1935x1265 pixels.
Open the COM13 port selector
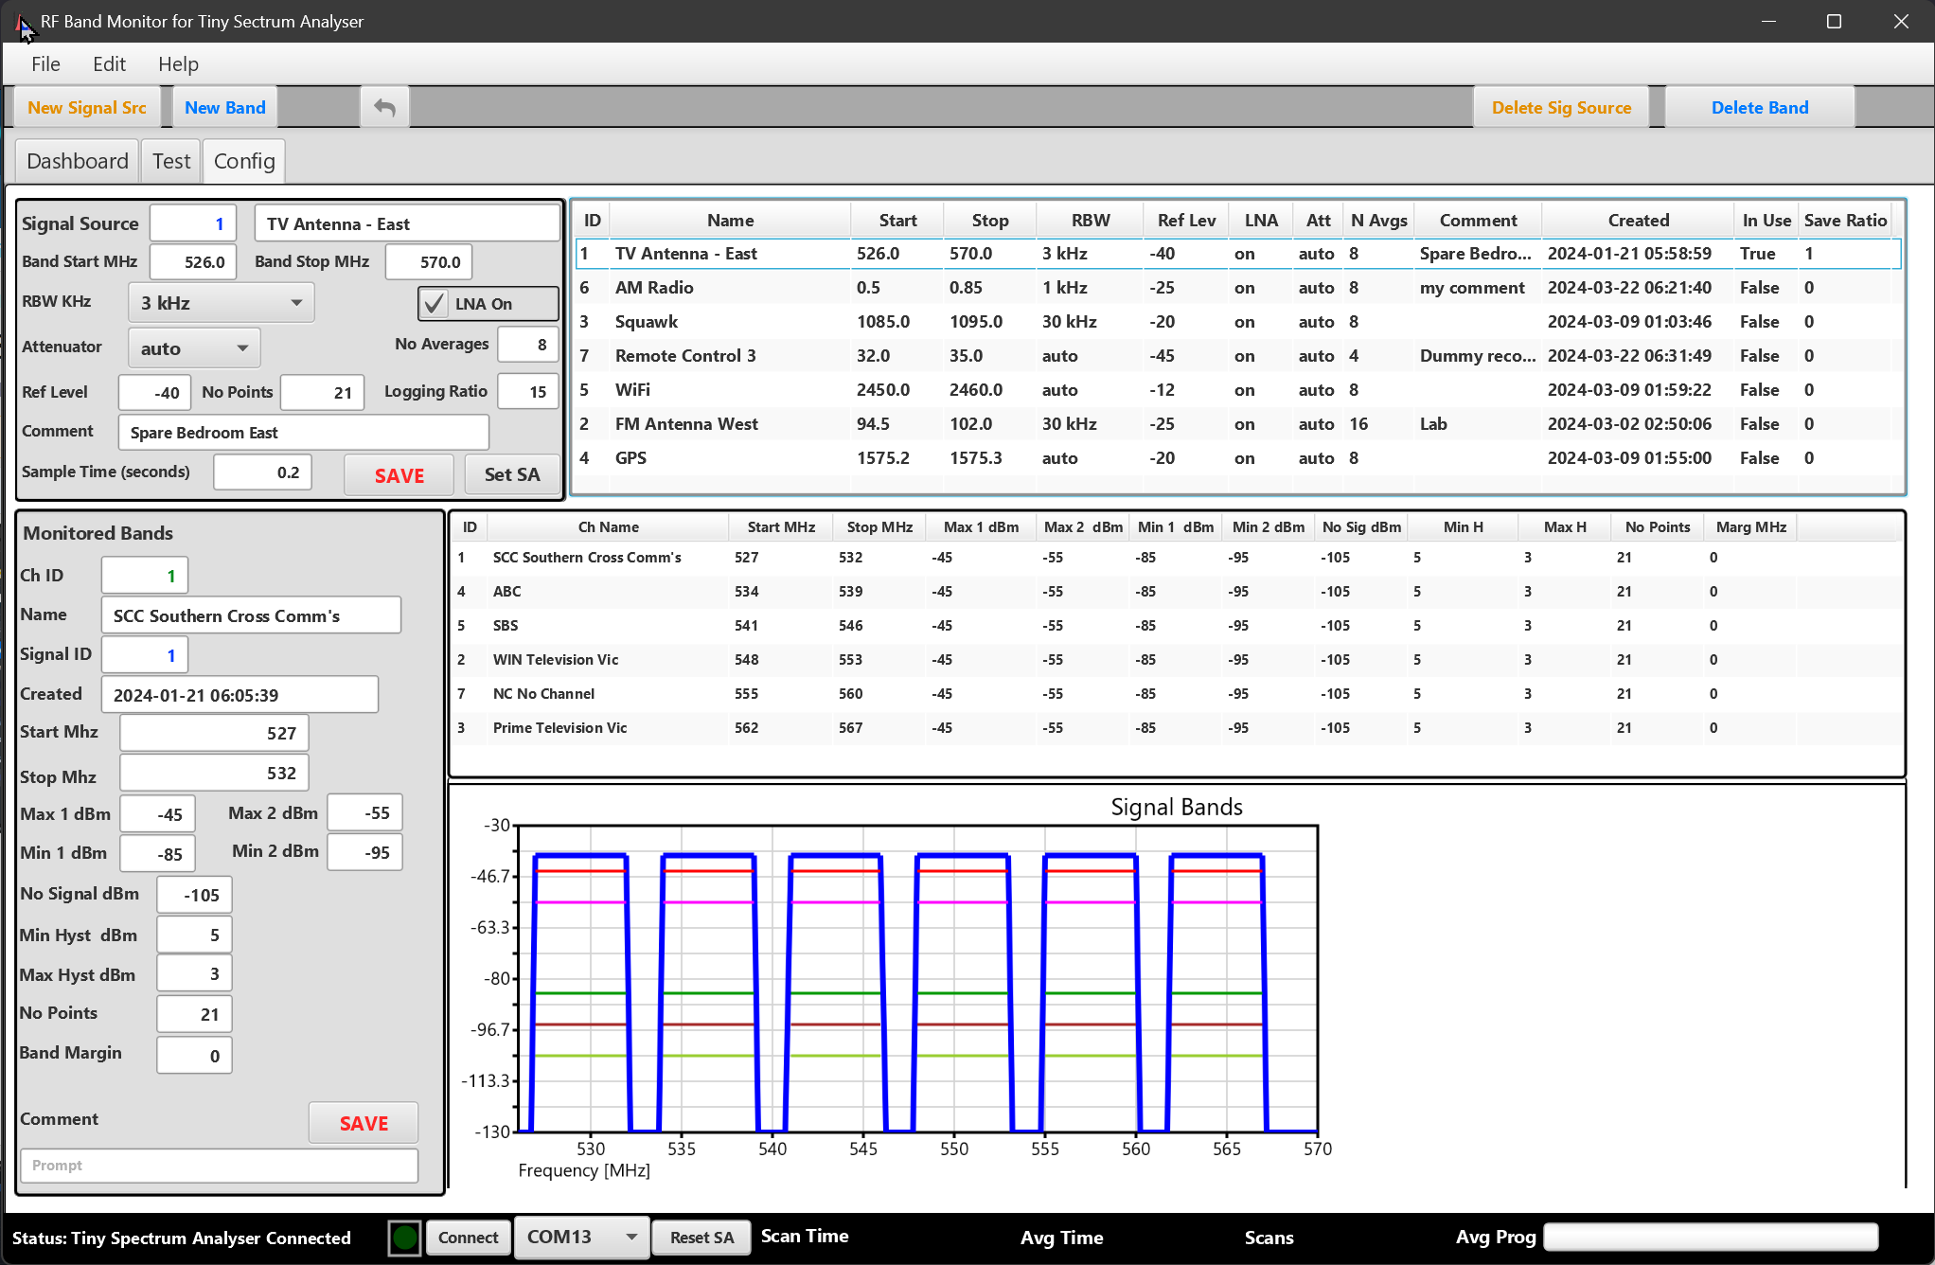click(580, 1238)
